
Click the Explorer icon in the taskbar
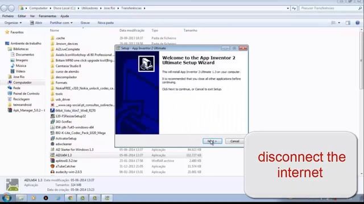[x=21, y=198]
